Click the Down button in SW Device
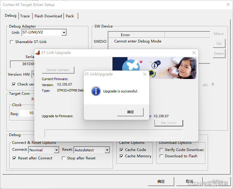 tap(219, 54)
